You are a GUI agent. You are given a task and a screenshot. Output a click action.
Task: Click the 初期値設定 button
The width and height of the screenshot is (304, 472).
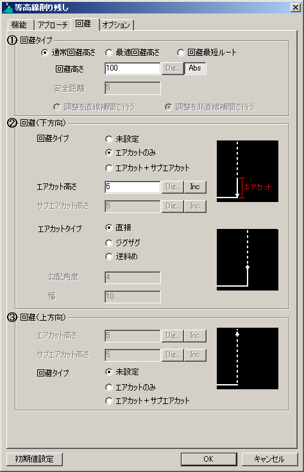[x=35, y=459]
